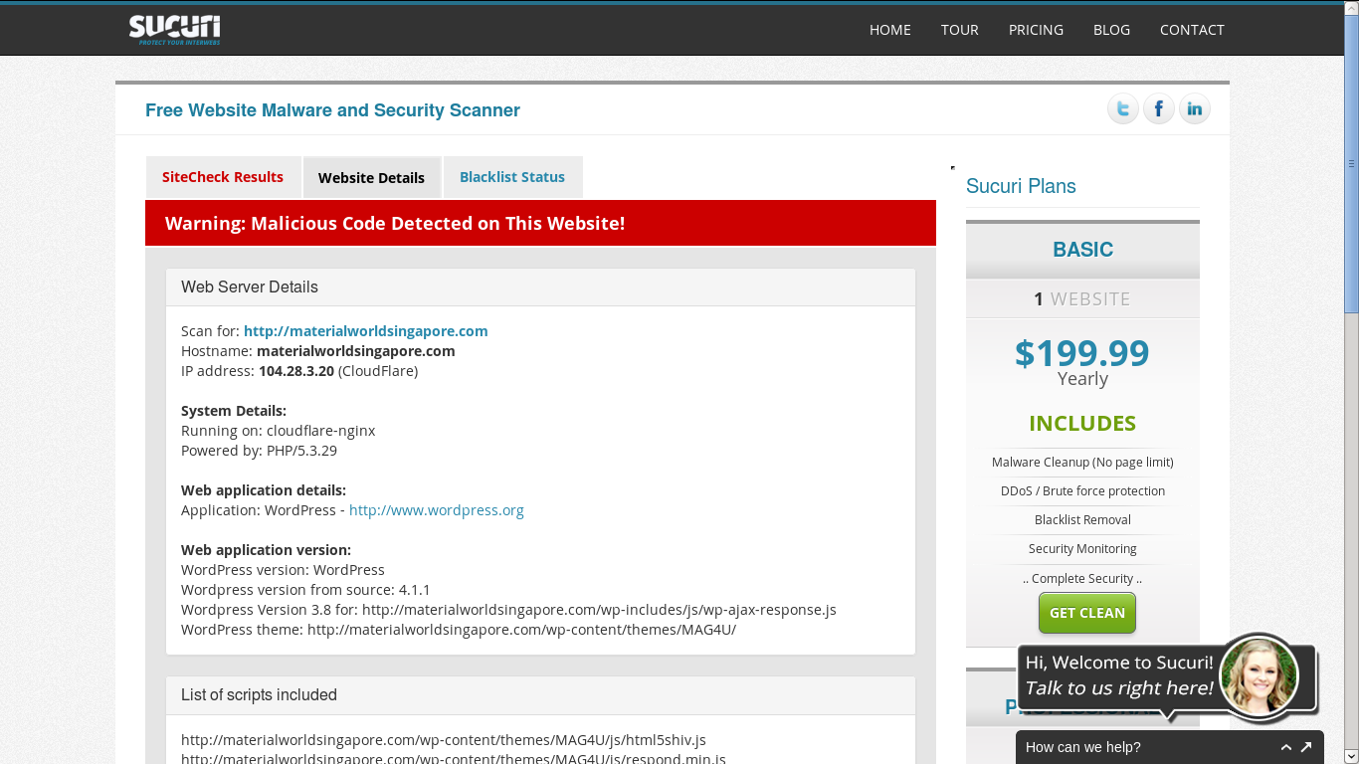The image size is (1359, 764).
Task: Open the CONTACT menu item
Action: click(x=1192, y=30)
